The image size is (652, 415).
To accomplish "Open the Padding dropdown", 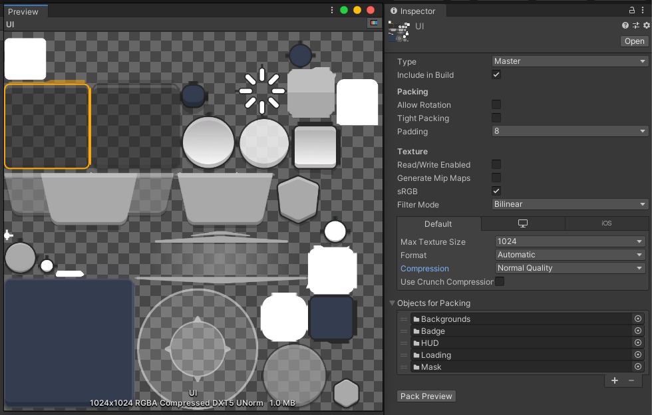I will (x=570, y=132).
